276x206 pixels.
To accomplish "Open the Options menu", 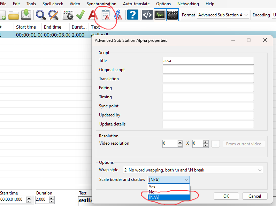I will pos(163,4).
